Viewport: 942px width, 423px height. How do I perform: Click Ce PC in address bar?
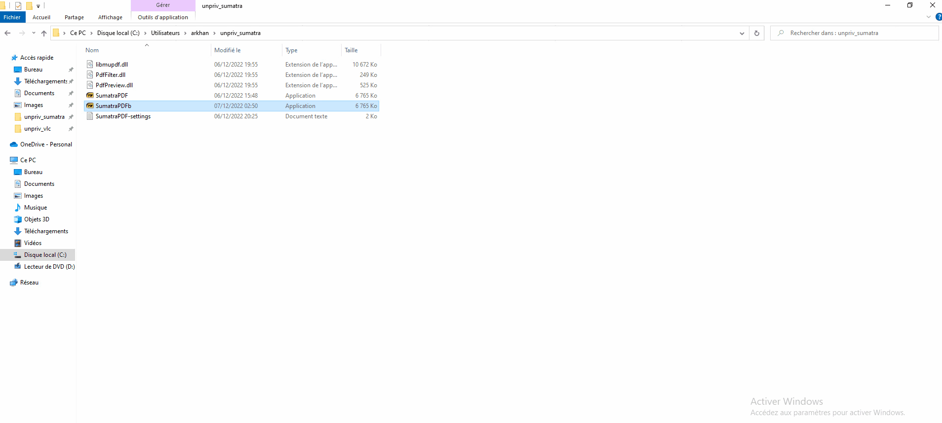tap(78, 33)
